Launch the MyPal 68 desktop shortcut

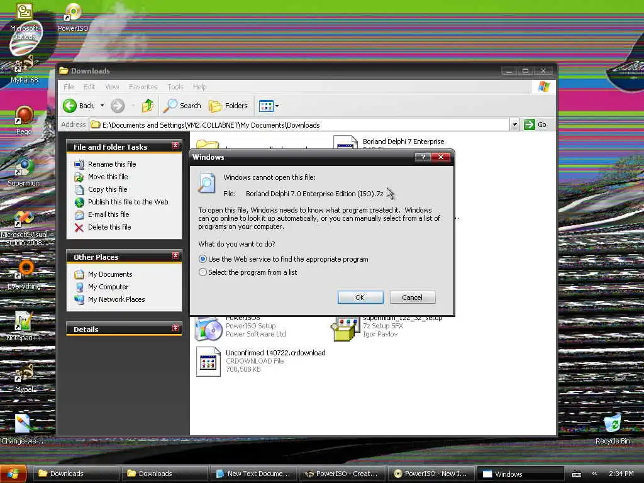coord(24,70)
